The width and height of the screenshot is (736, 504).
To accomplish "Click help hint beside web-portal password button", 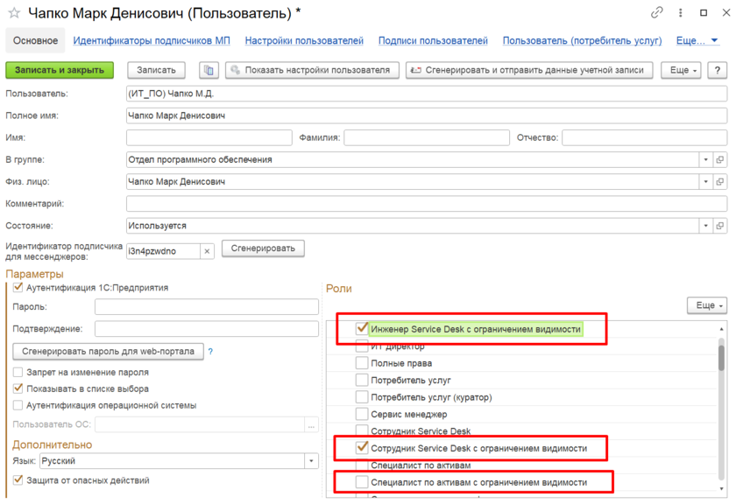I will coord(210,352).
